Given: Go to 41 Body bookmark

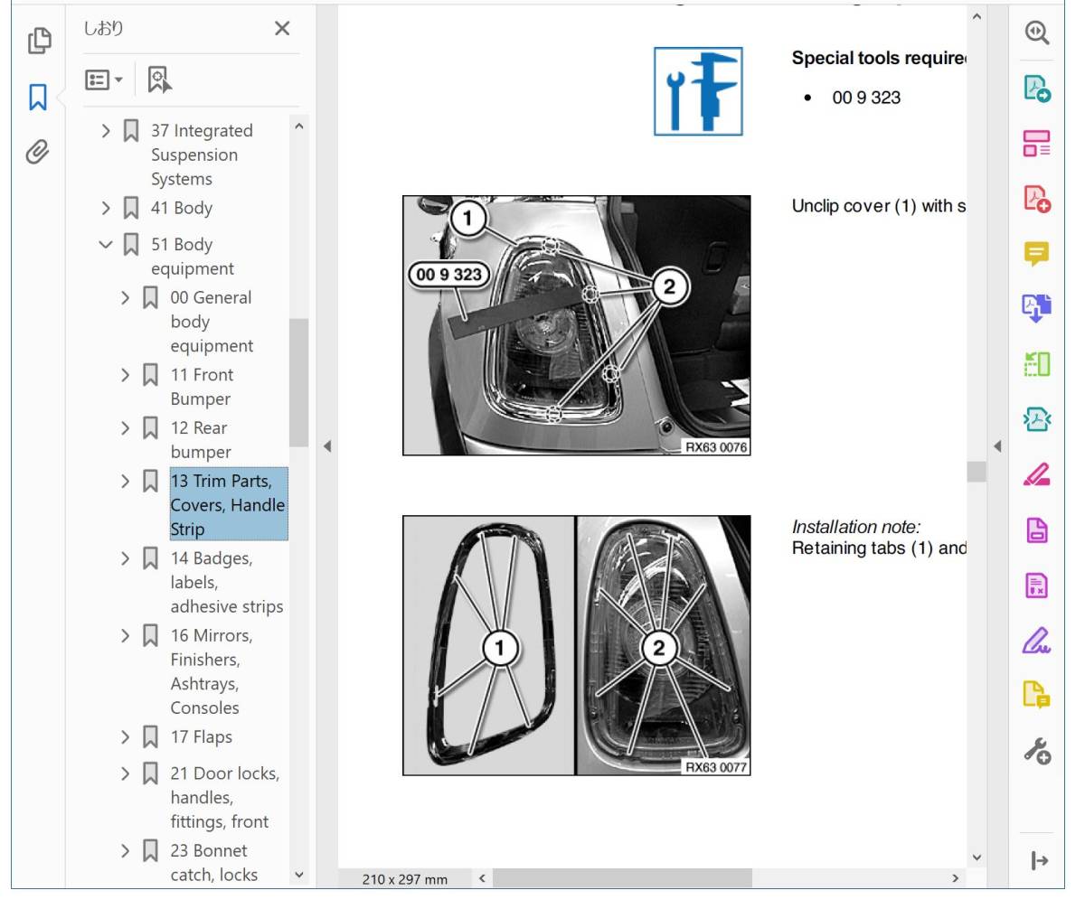Looking at the screenshot, I should coord(182,208).
